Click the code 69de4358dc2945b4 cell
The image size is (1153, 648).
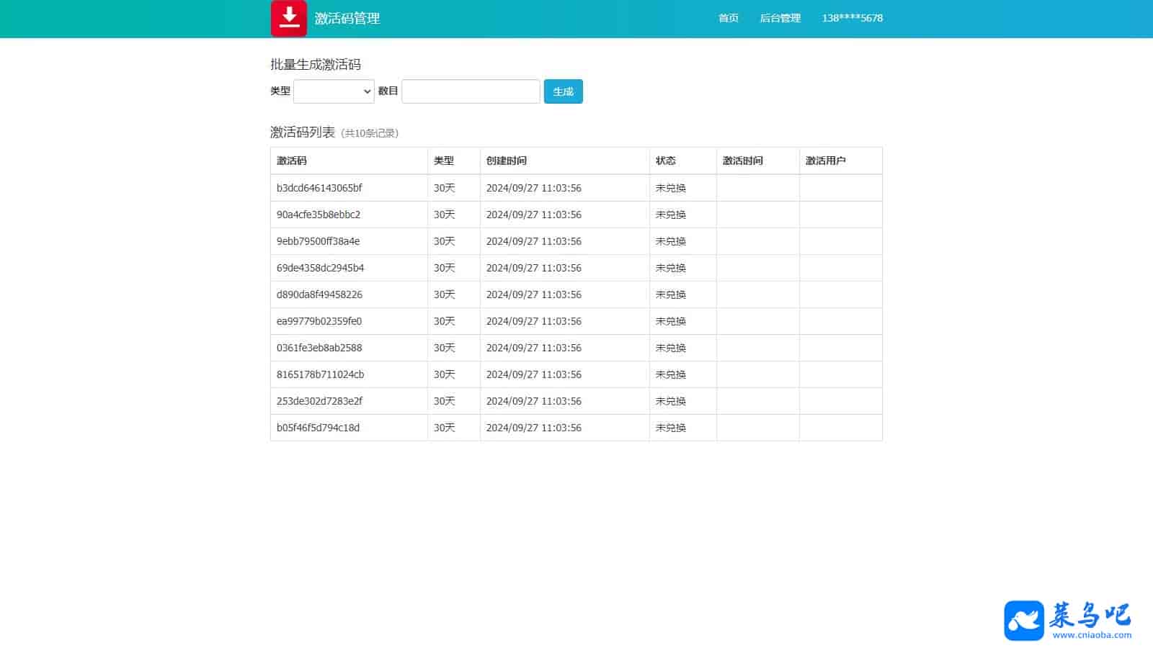pos(320,268)
